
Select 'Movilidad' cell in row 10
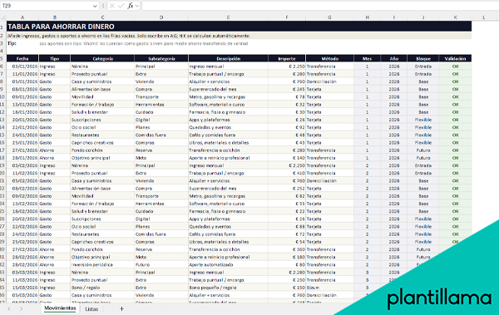[x=102, y=96]
